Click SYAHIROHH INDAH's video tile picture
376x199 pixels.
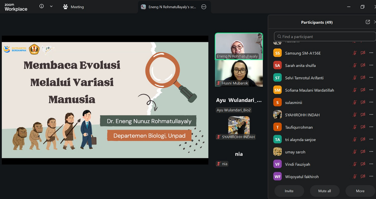coord(239,125)
